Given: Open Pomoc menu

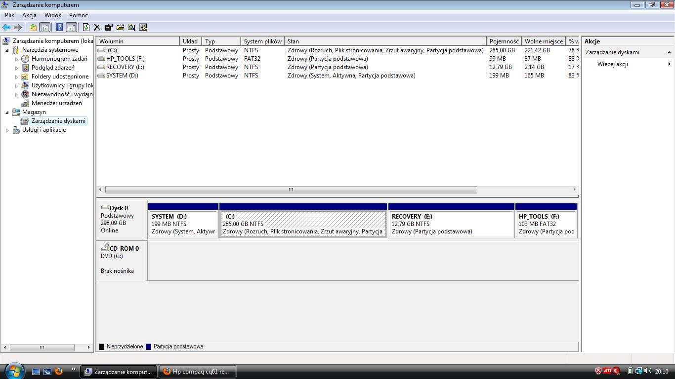Looking at the screenshot, I should click(79, 15).
